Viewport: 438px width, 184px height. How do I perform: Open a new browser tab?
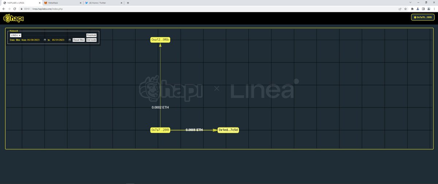pos(128,3)
